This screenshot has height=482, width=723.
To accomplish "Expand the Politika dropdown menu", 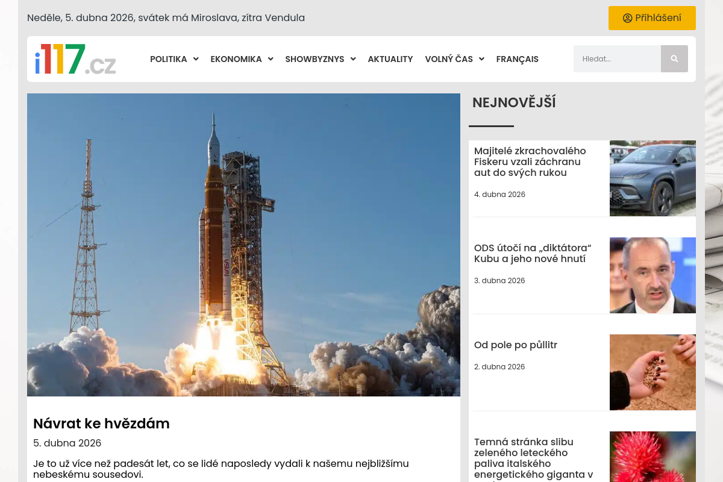I will [174, 59].
